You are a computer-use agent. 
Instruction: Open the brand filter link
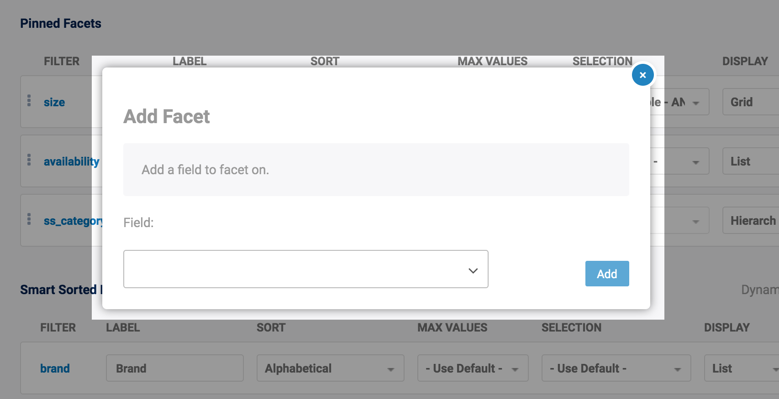click(55, 368)
